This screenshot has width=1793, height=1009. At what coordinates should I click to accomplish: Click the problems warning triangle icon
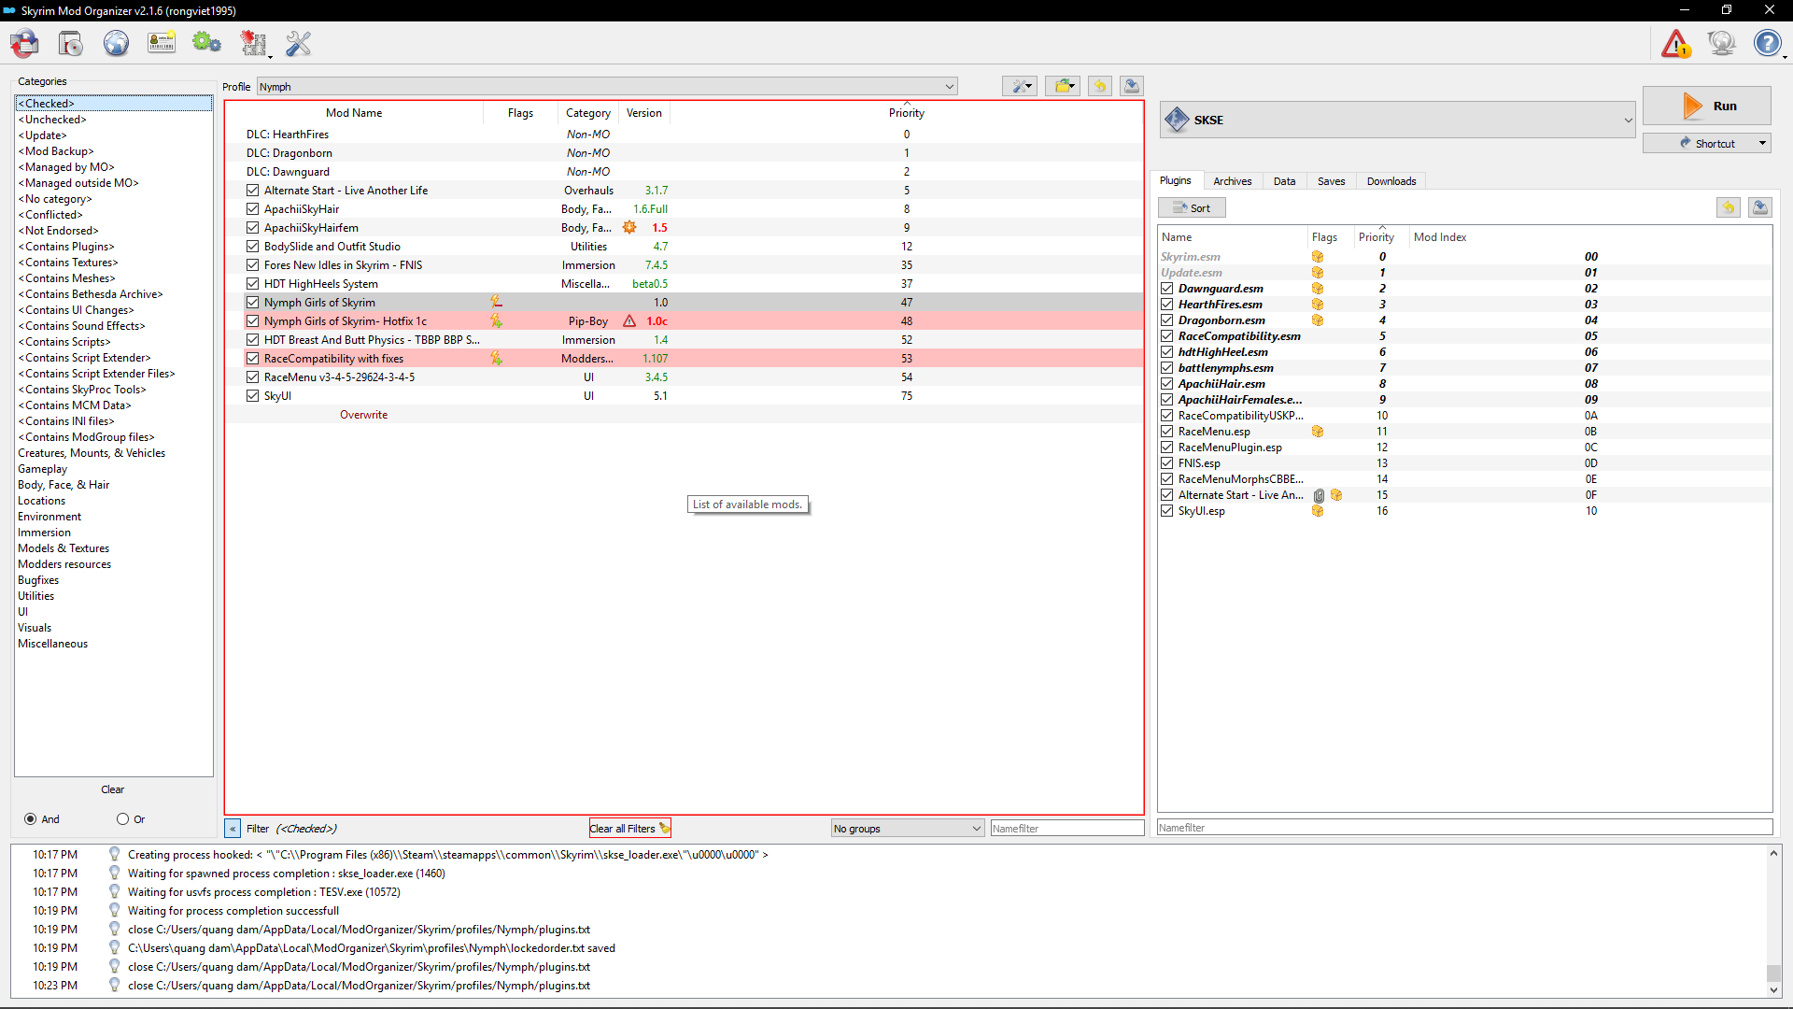tap(1676, 43)
